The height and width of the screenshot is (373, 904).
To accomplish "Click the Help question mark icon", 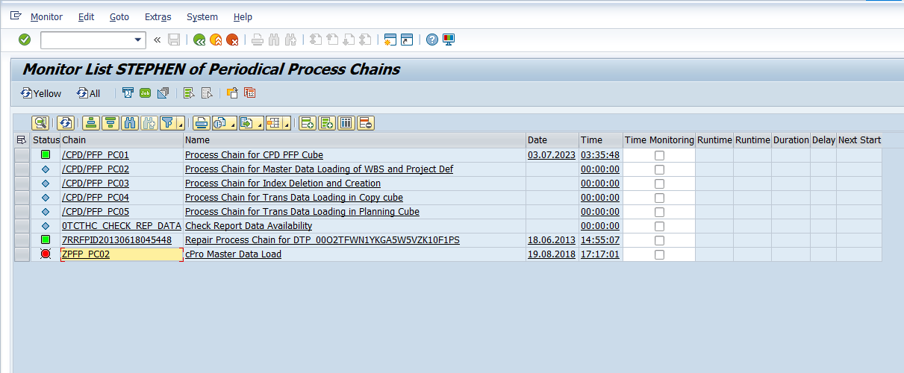I will click(x=431, y=40).
